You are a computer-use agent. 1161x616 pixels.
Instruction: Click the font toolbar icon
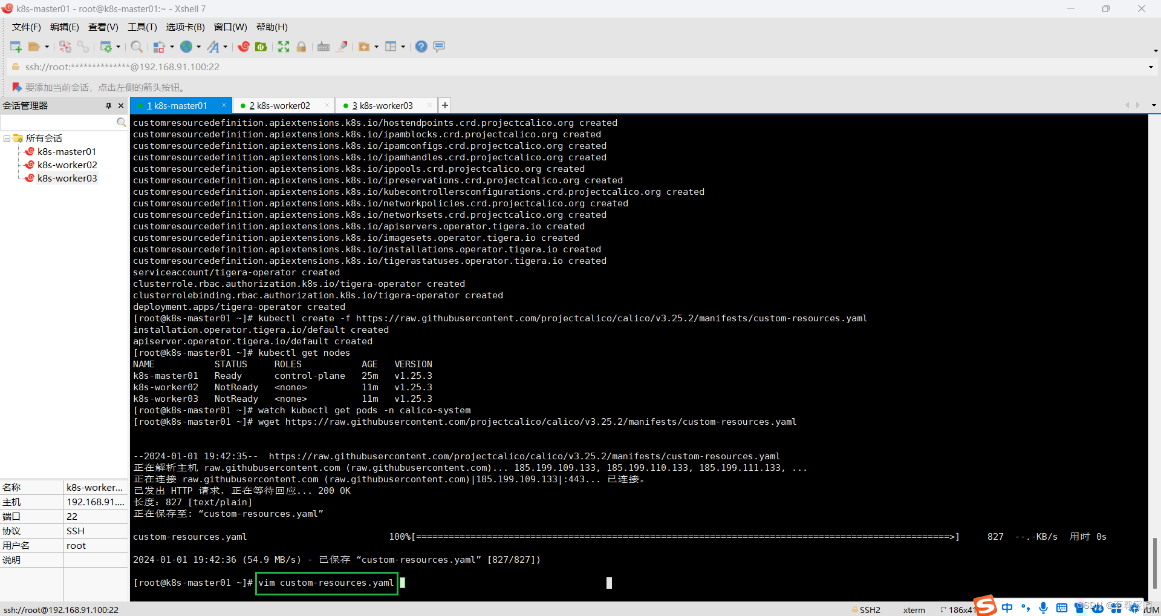click(x=213, y=47)
